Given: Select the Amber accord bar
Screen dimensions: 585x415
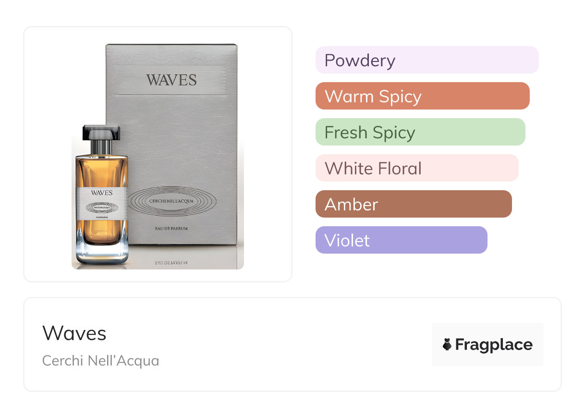Looking at the screenshot, I should point(414,204).
